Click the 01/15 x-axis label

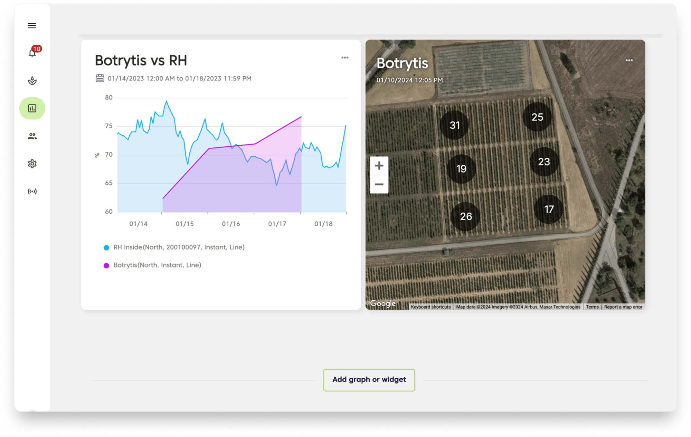(184, 224)
